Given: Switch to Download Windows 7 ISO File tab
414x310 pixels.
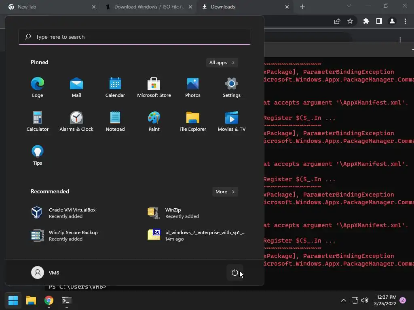Looking at the screenshot, I should pyautogui.click(x=149, y=7).
